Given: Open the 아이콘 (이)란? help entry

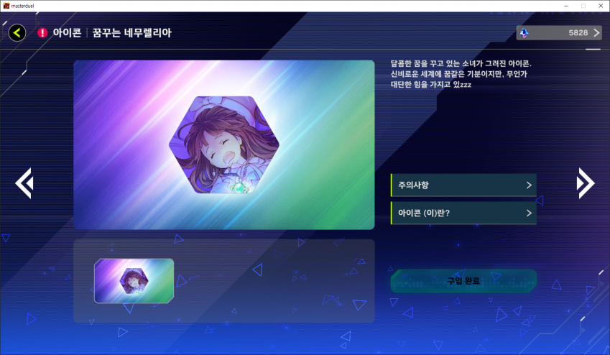Looking at the screenshot, I should (x=463, y=213).
